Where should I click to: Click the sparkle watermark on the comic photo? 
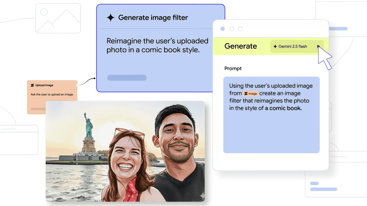[201, 196]
